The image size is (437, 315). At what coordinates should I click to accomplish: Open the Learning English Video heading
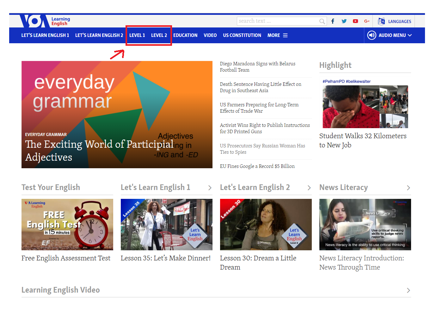[61, 290]
